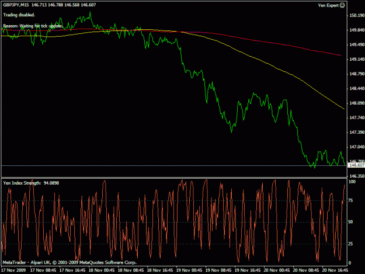365x274 pixels.
Task: Click the indicator scale value 75
Action: pos(350,200)
